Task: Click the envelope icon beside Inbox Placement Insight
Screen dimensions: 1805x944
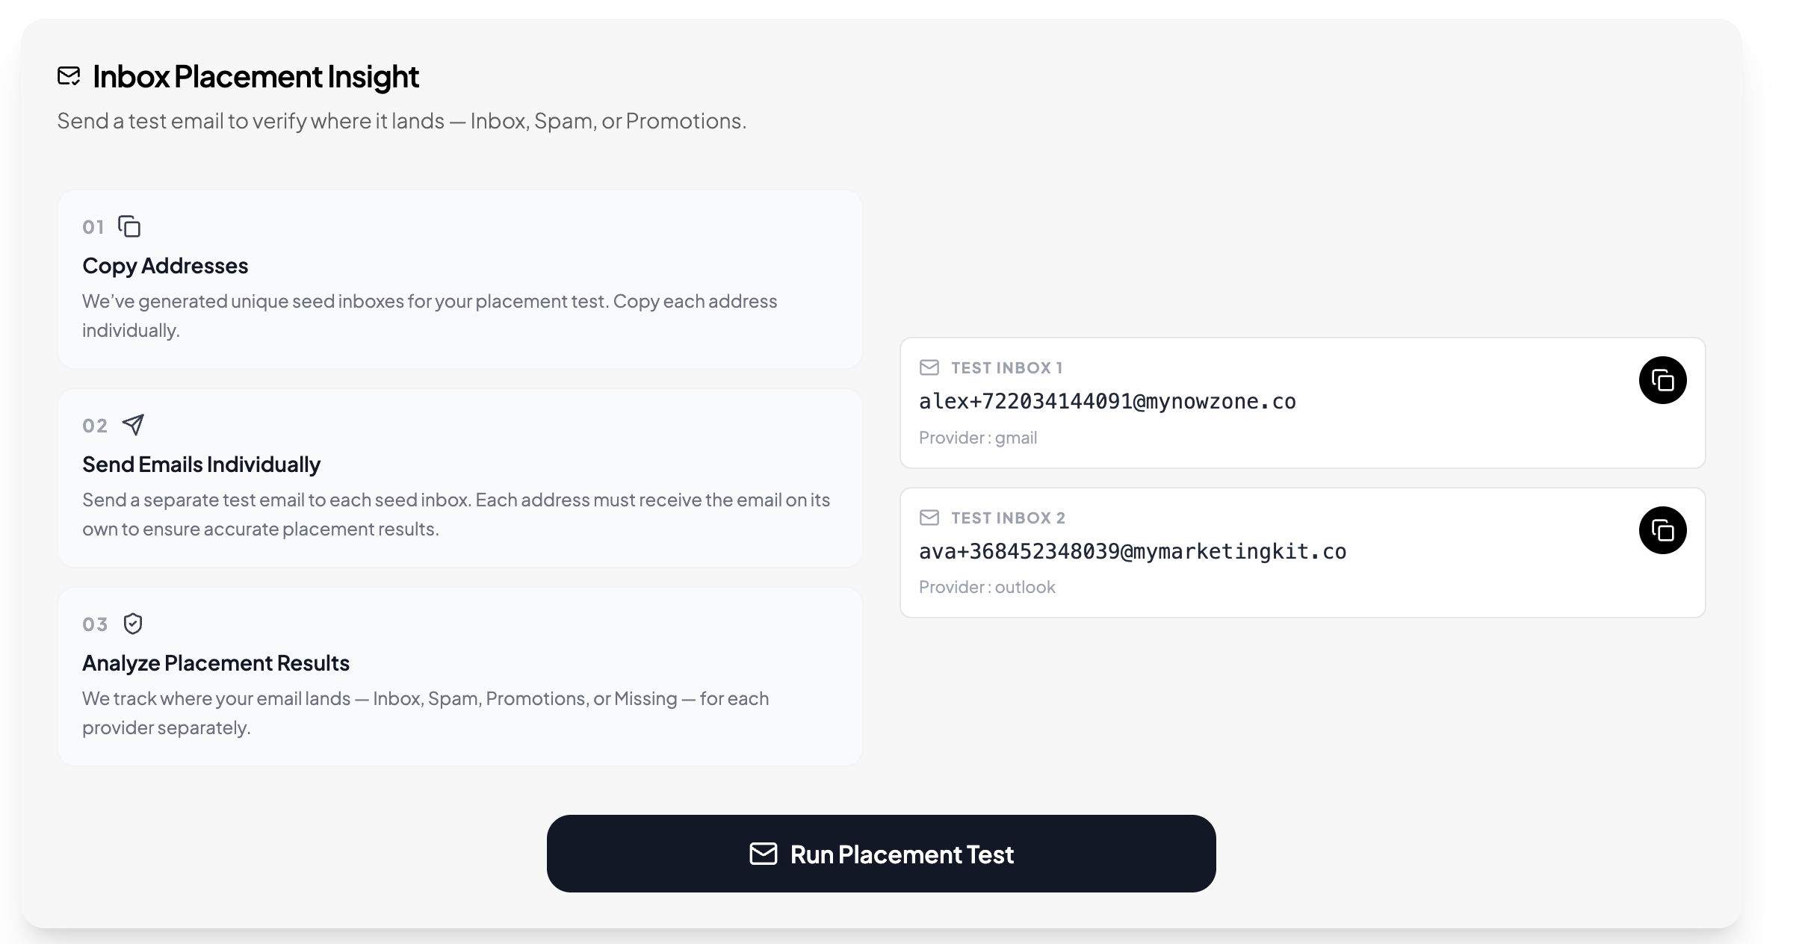Action: (x=69, y=76)
